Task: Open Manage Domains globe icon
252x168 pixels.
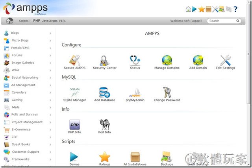Action: pos(167,60)
